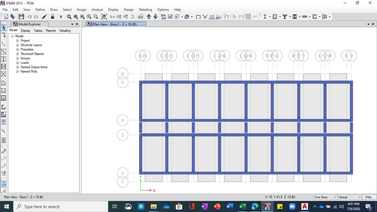Expand the Properties tree node
Screen dimensions: 377x212
(x=18, y=49)
